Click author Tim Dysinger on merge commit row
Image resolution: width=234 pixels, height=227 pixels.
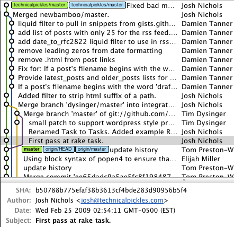[x=204, y=113]
